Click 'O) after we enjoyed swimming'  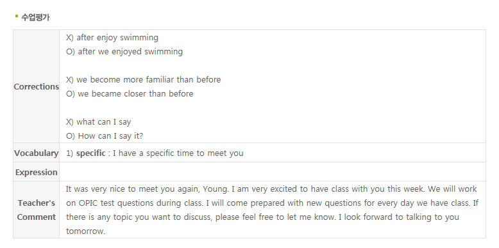[124, 51]
